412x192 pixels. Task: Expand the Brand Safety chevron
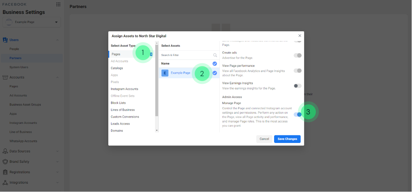pos(57,162)
